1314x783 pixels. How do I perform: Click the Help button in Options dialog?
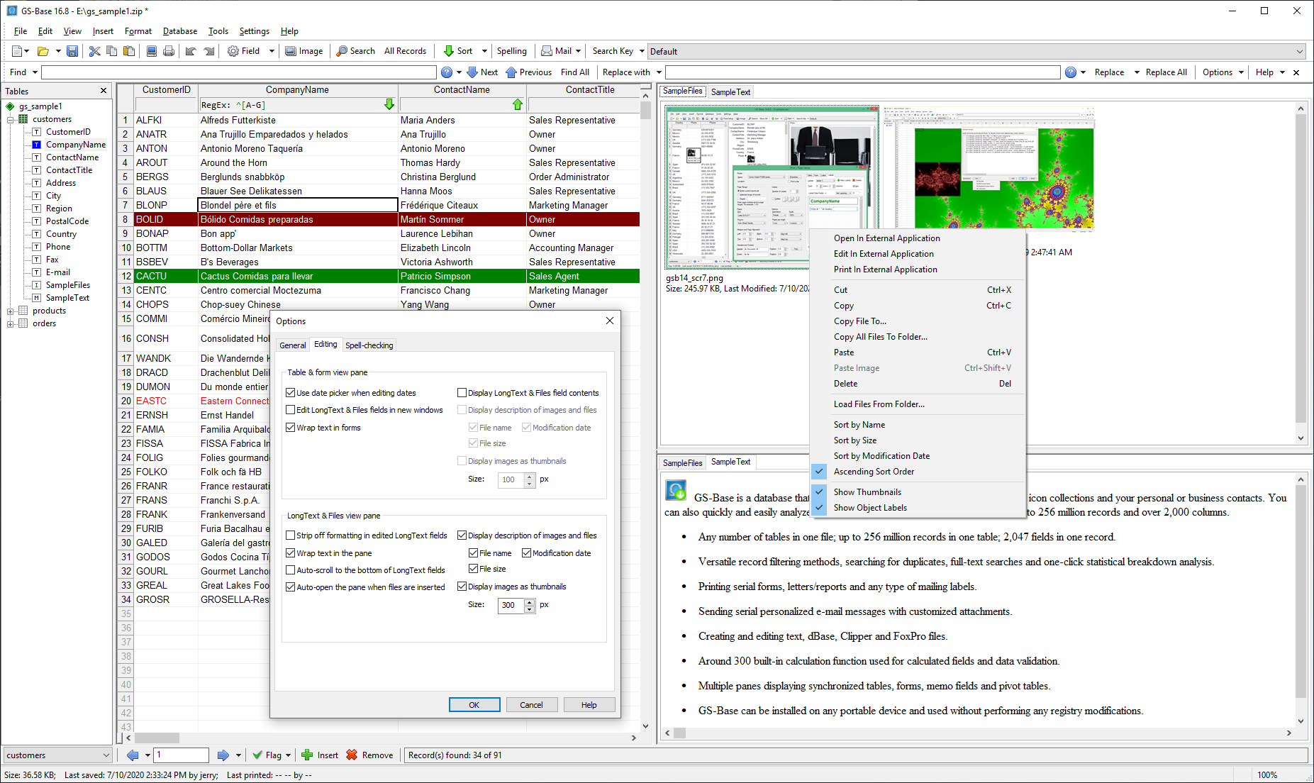589,705
